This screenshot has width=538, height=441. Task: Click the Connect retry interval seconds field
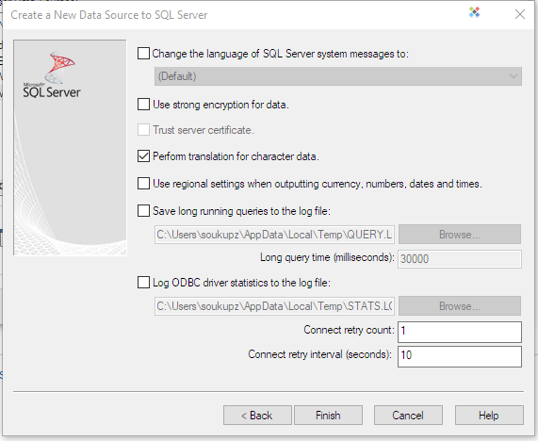(x=460, y=356)
